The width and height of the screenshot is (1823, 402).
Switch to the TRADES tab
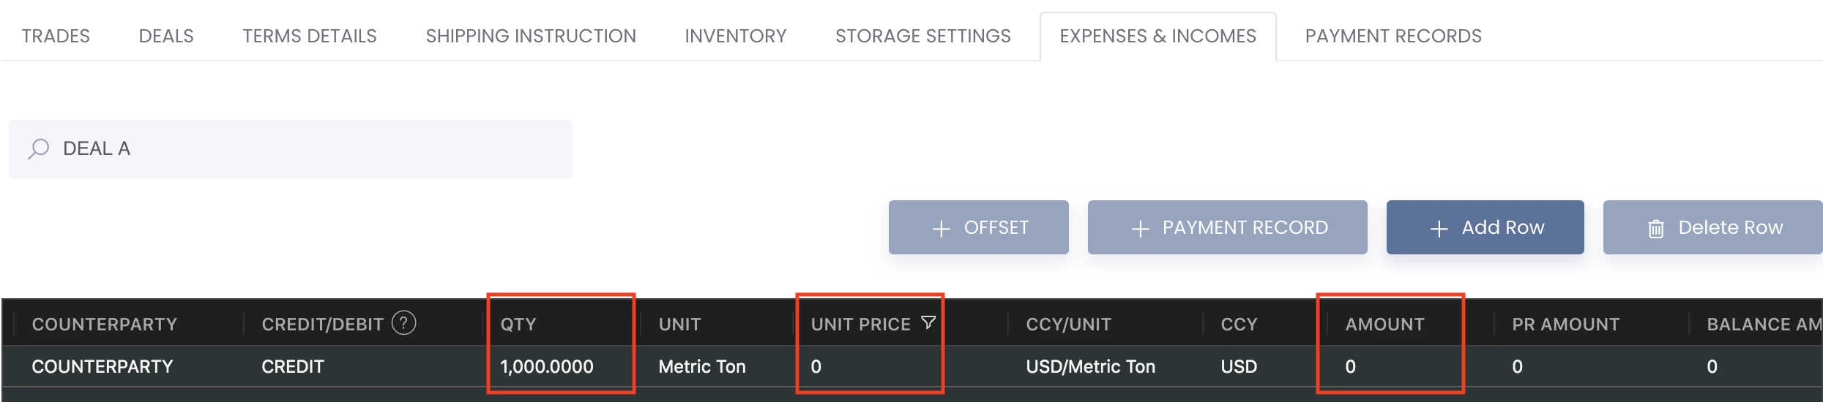[56, 36]
